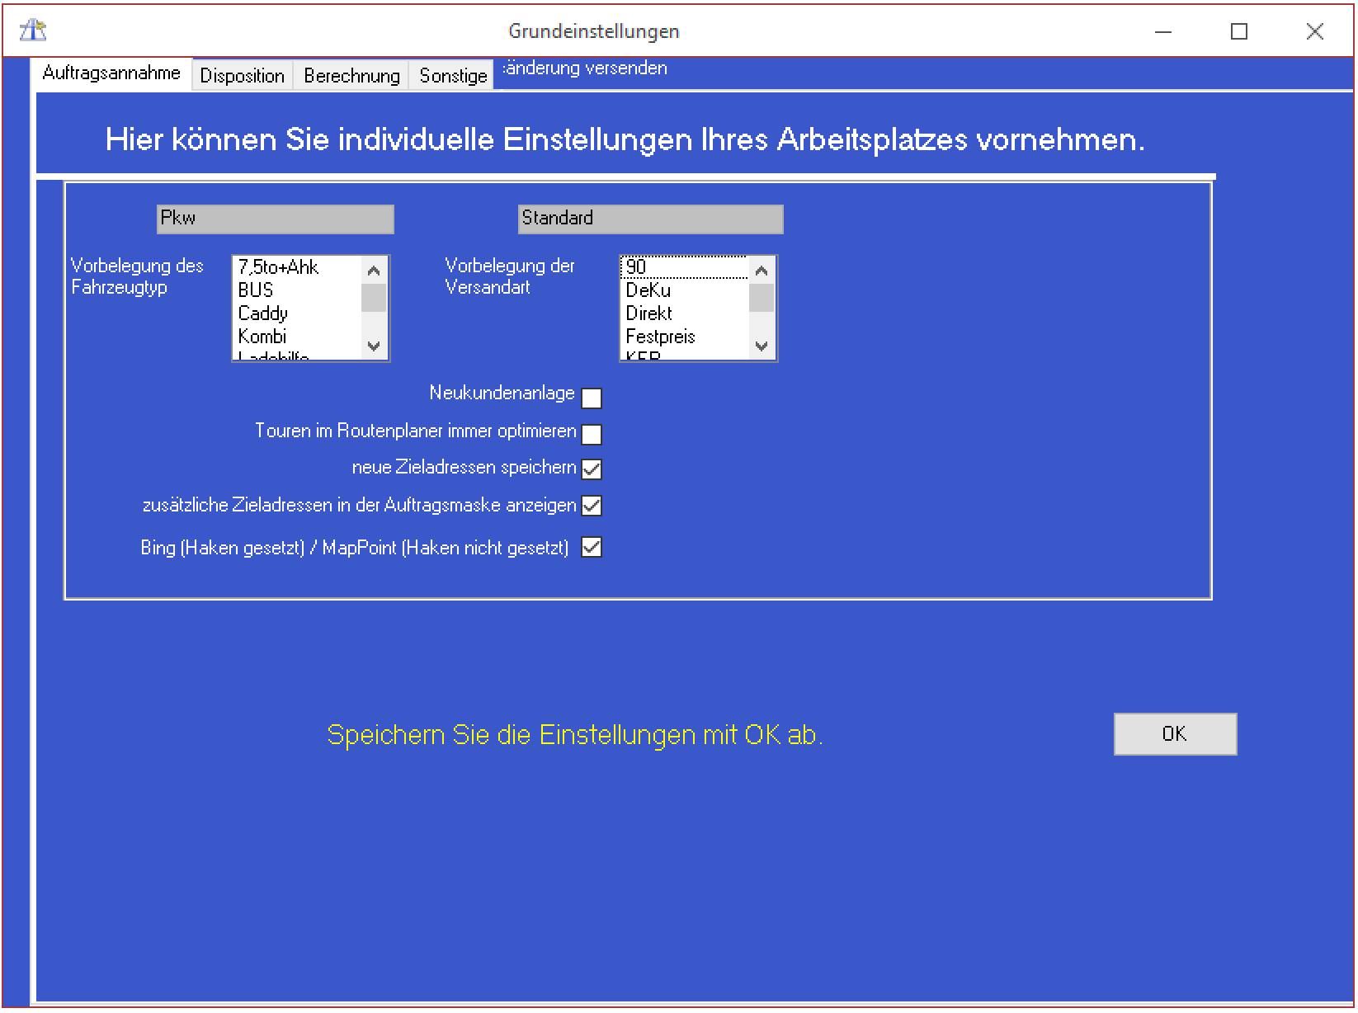Toggle zusätzliche Zieladressen in Auftragsmaske anzeigen
This screenshot has width=1358, height=1013.
(592, 506)
